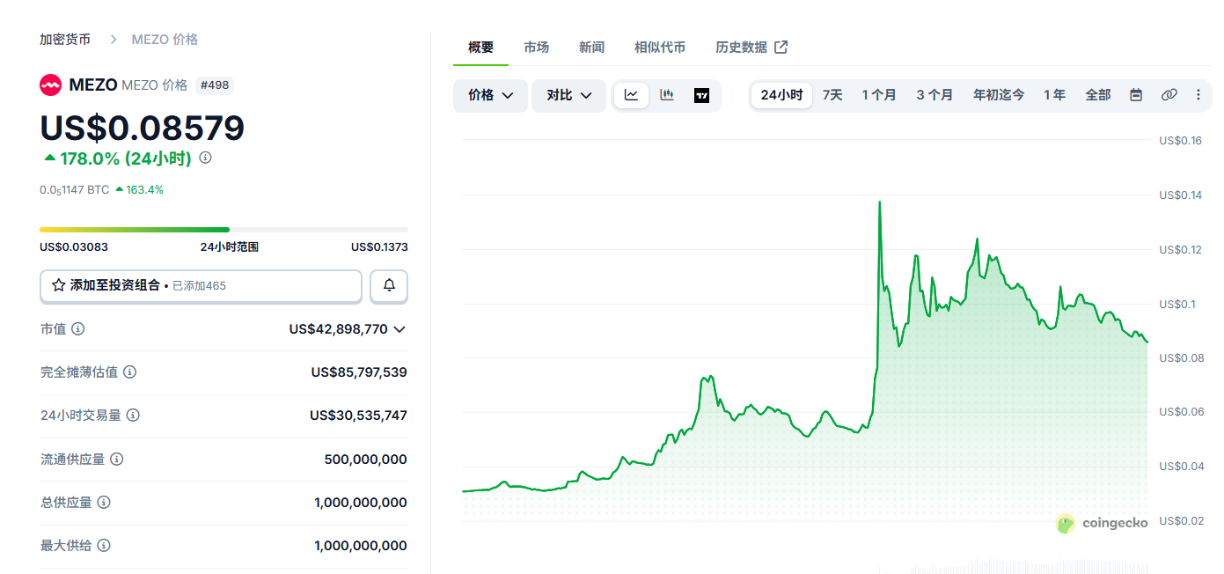
Task: Click the MEZO coin logo icon
Action: pyautogui.click(x=51, y=85)
